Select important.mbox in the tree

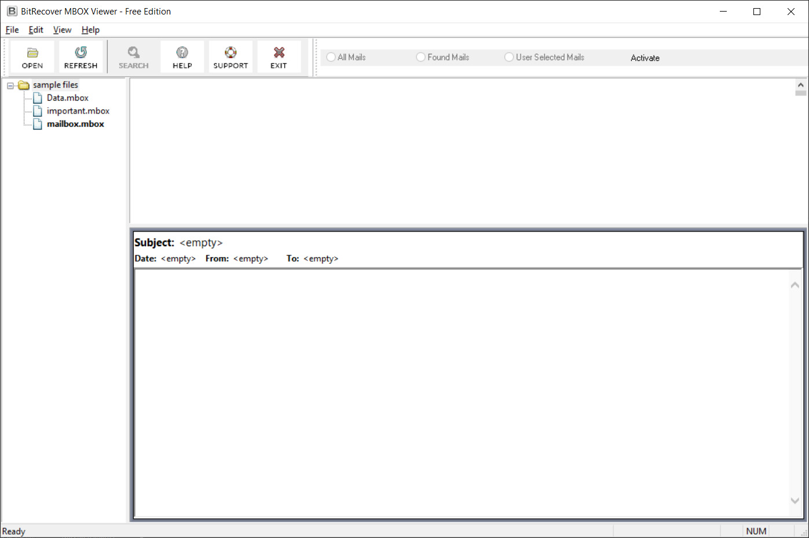pos(78,111)
